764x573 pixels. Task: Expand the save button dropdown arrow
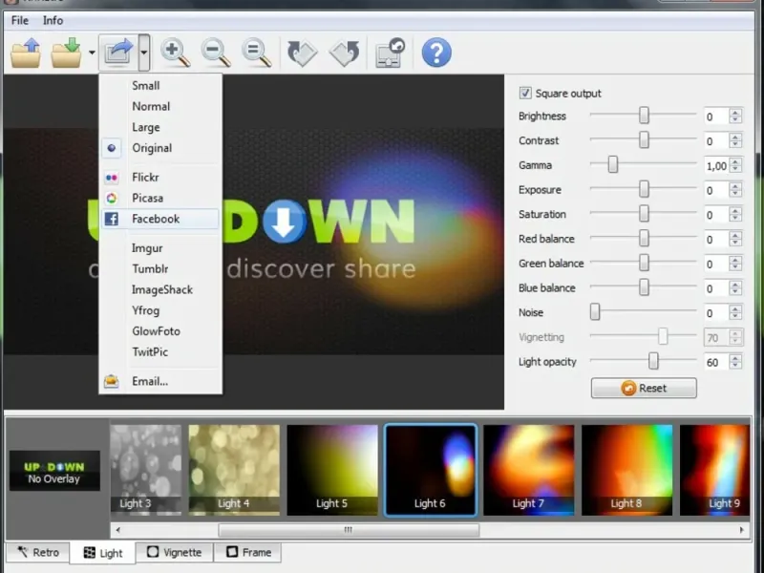(x=93, y=53)
